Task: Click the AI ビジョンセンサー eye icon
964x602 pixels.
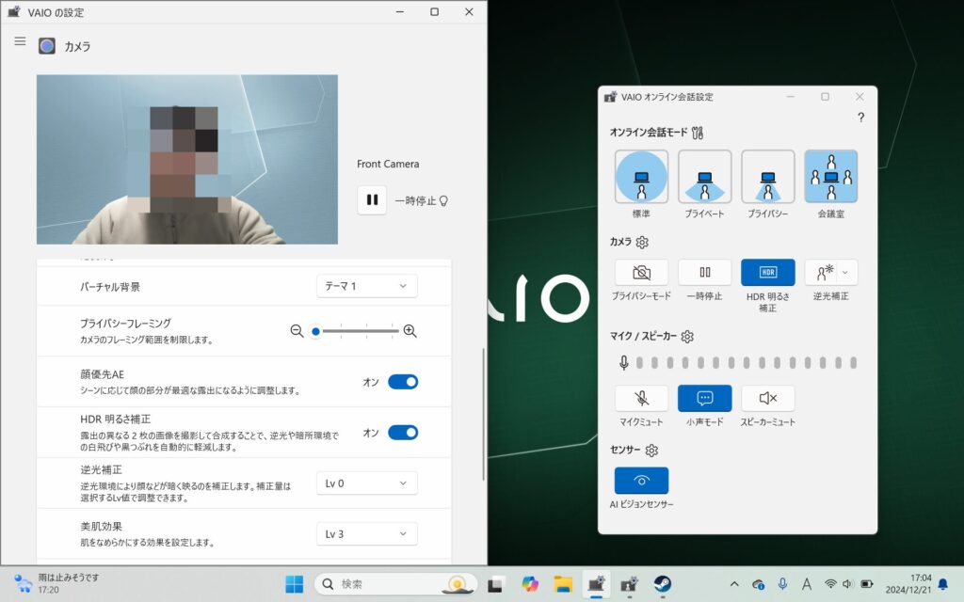Action: [641, 481]
